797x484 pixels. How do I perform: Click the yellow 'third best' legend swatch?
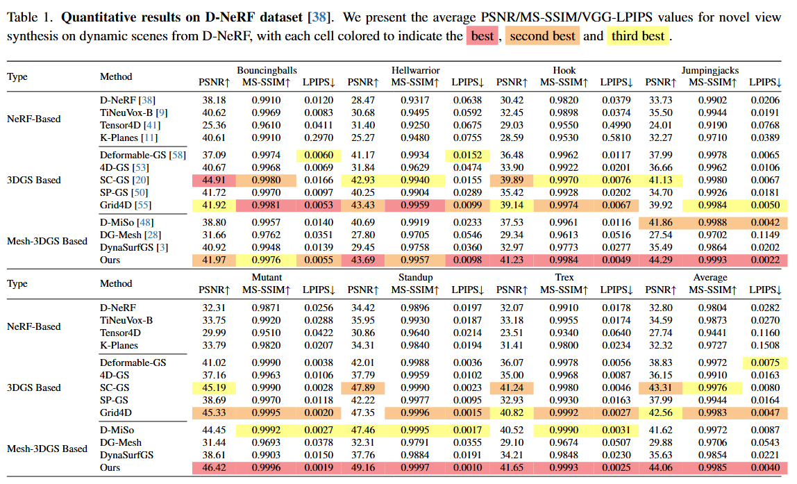coord(638,36)
